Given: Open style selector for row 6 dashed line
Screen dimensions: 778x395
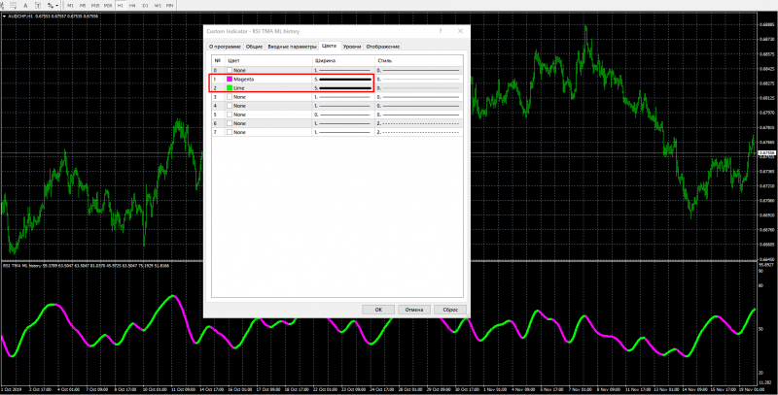Looking at the screenshot, I should click(x=418, y=123).
